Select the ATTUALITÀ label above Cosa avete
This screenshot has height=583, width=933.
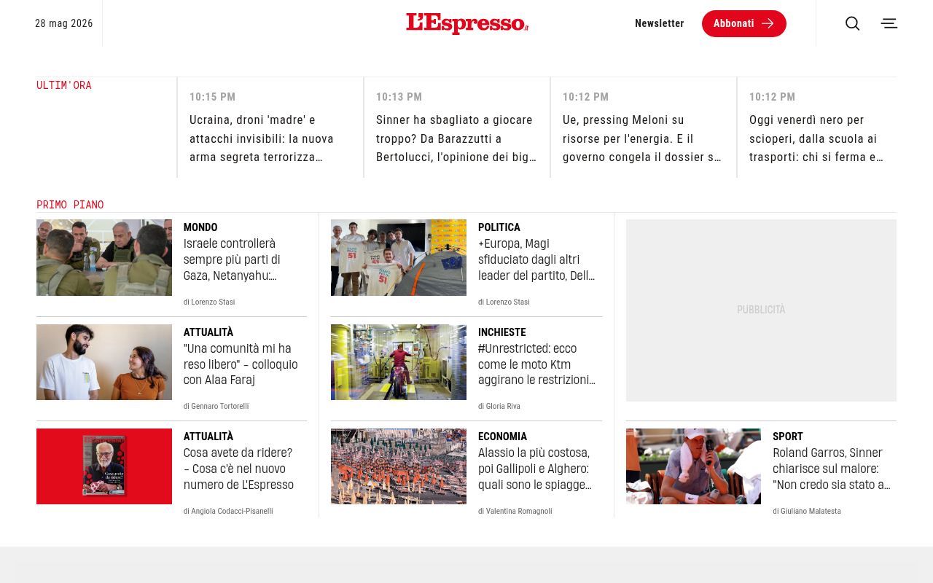click(x=208, y=437)
